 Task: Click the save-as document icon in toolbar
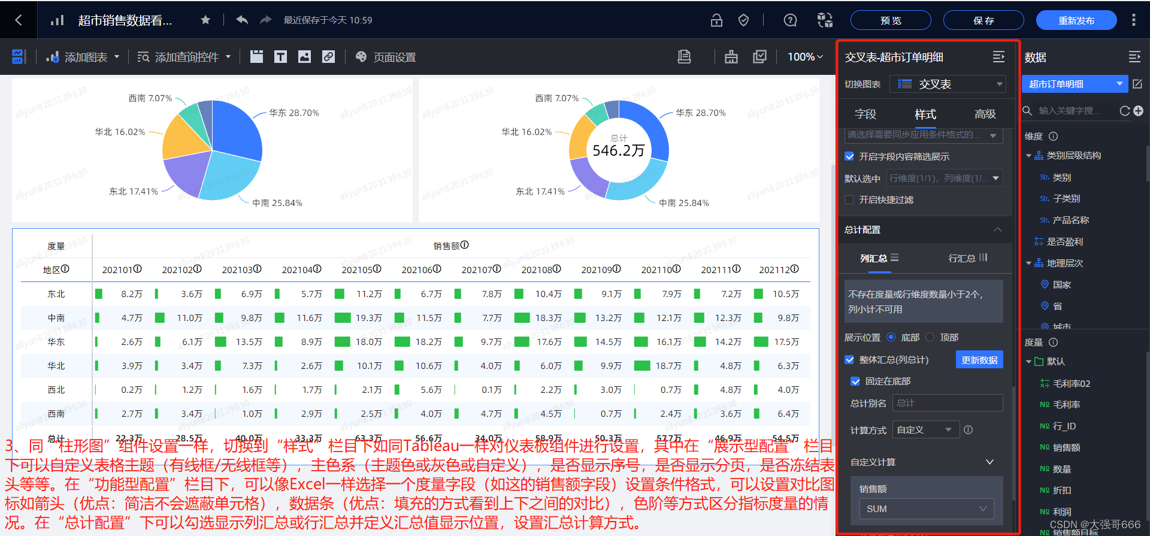684,57
